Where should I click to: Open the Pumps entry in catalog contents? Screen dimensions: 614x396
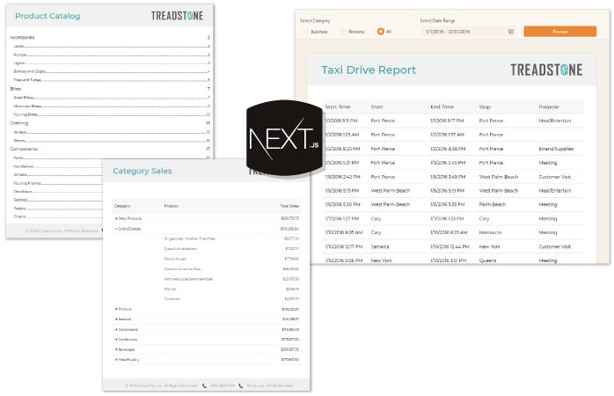112,55
